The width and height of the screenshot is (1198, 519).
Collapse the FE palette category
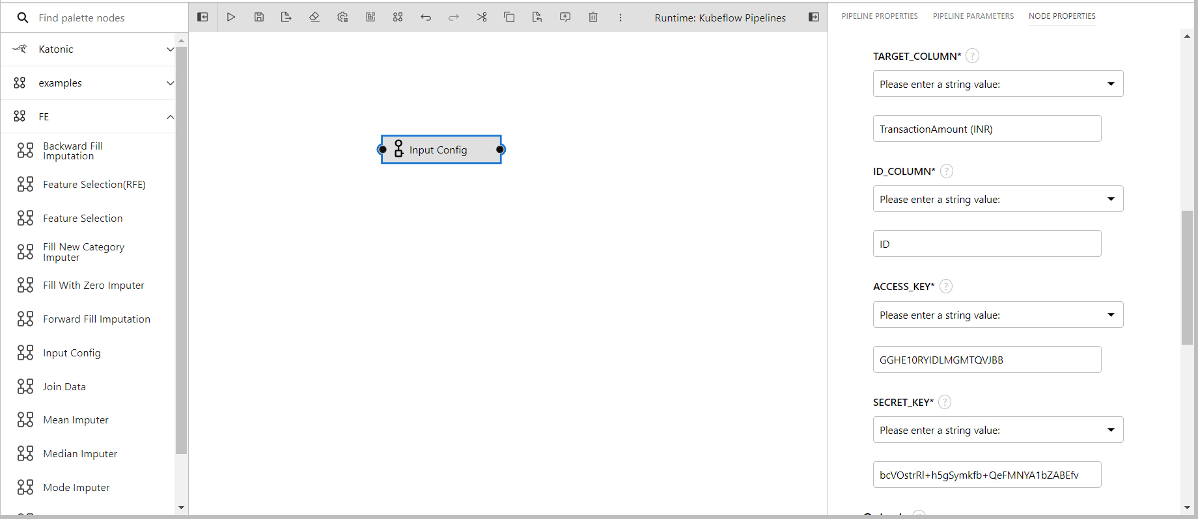pyautogui.click(x=88, y=117)
